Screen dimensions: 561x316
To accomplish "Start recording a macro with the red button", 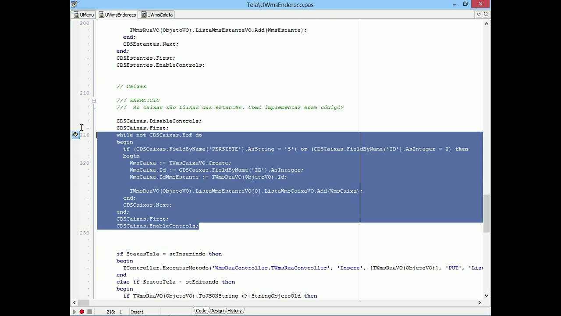I will [x=82, y=312].
